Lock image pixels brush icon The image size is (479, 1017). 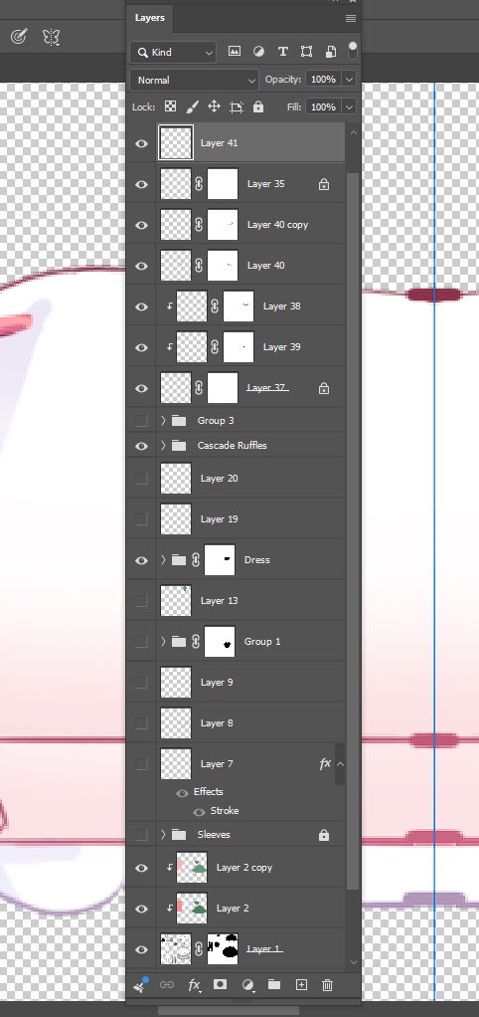point(192,106)
